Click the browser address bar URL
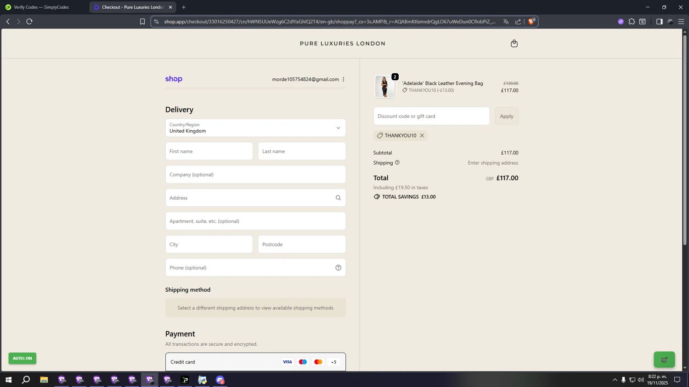This screenshot has height=387, width=689. [330, 22]
